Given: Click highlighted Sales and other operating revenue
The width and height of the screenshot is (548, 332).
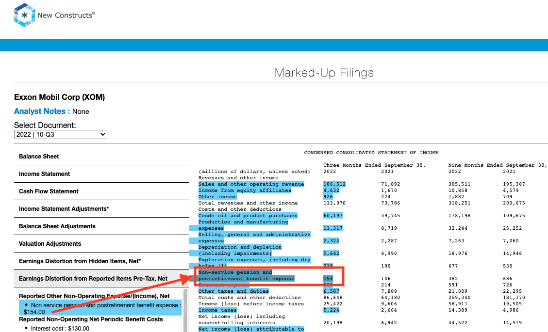Looking at the screenshot, I should coord(251,184).
